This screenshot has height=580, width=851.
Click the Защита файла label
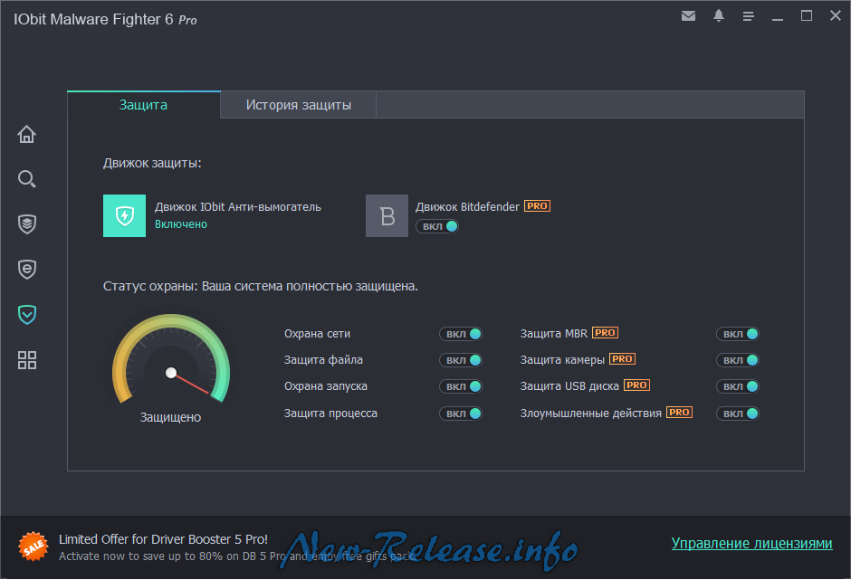(323, 360)
